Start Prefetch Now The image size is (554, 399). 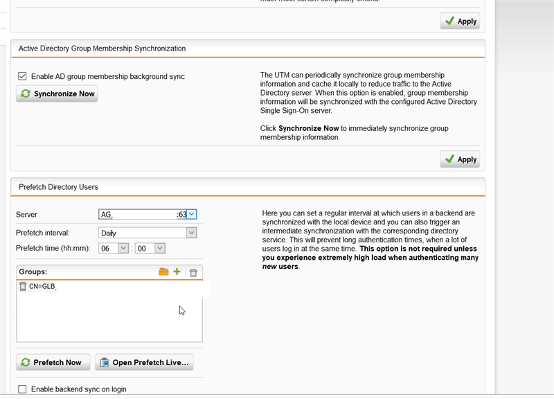53,362
